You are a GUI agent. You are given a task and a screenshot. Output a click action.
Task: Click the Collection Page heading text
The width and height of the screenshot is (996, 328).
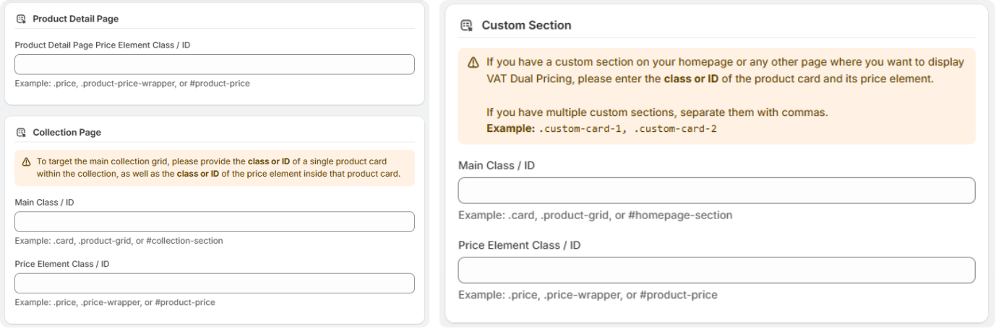(x=67, y=133)
